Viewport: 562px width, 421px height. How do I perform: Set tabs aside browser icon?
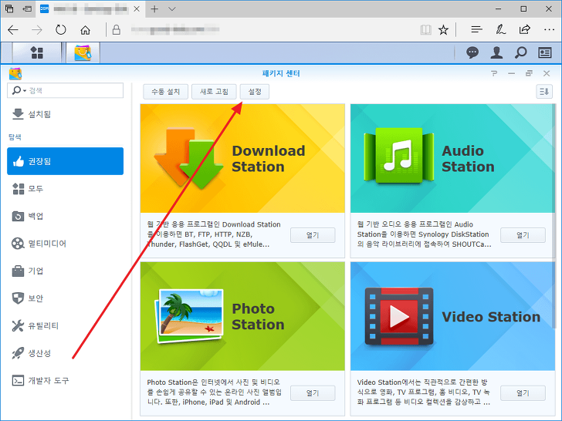27,9
